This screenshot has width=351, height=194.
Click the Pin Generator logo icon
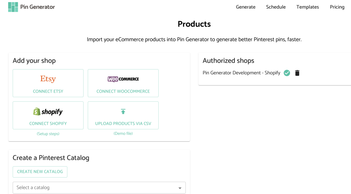click(x=13, y=7)
